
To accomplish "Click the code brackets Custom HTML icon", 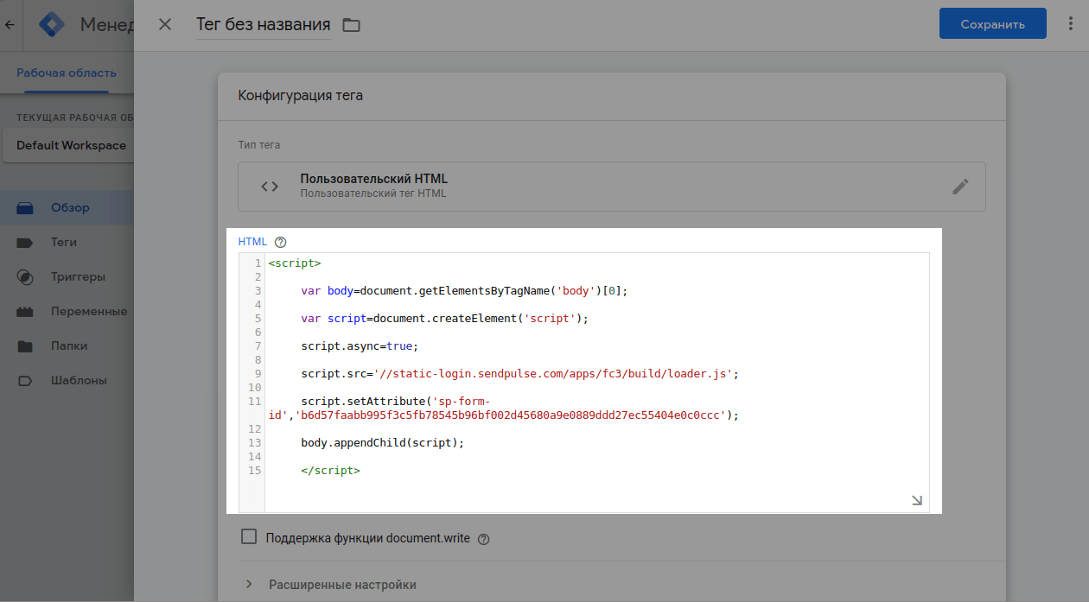I will (270, 187).
